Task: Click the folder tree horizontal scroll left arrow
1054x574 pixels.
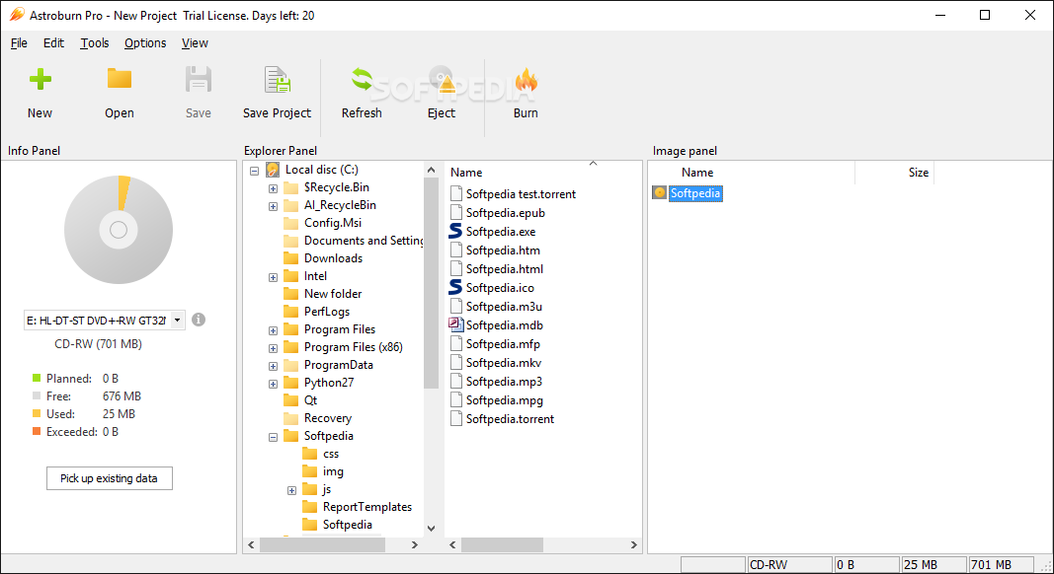Action: click(x=252, y=545)
